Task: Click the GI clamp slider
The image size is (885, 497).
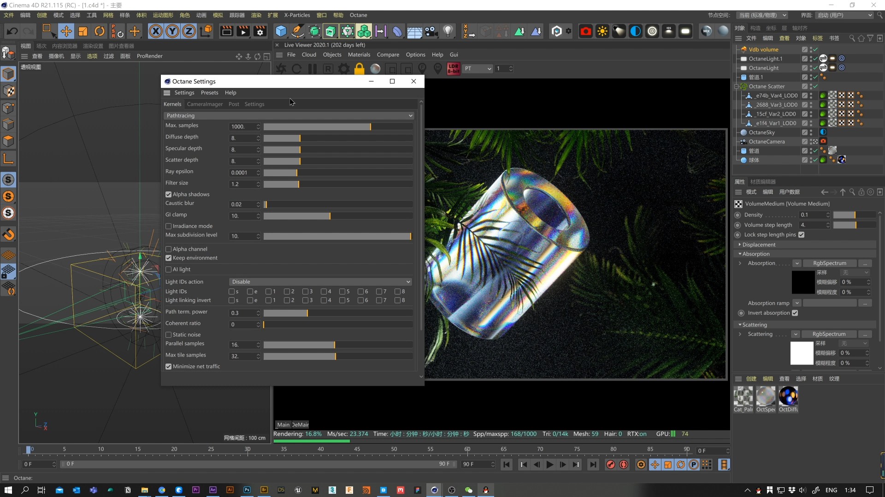Action: click(x=338, y=216)
